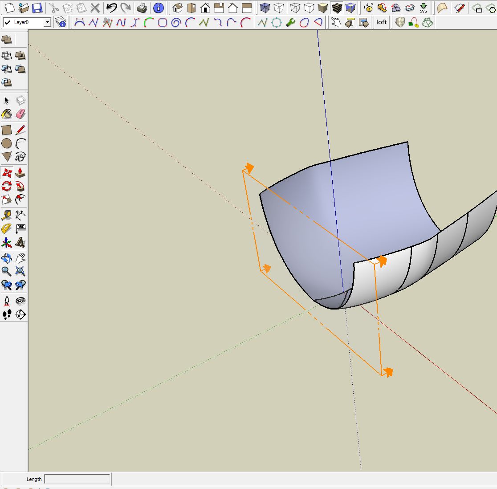Pick the Protractor tool
Image resolution: width=497 pixels, height=489 pixels.
[7, 229]
